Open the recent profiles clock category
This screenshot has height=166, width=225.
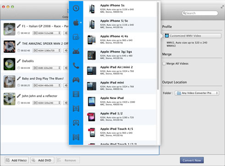[76, 8]
